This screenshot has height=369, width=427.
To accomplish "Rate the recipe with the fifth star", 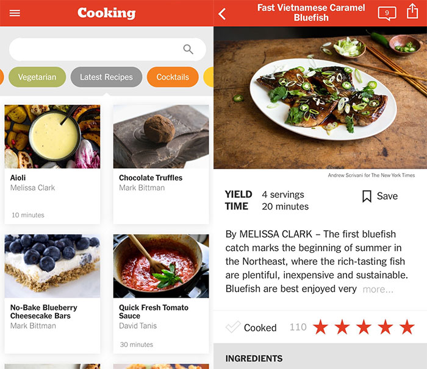I will click(x=407, y=327).
